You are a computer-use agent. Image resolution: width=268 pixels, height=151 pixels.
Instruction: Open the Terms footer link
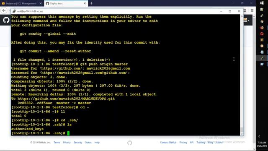pyautogui.click(x=57, y=143)
